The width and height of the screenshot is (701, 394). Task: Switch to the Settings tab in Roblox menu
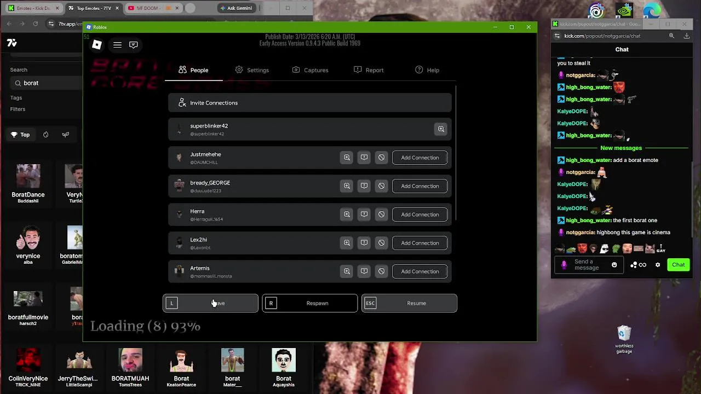252,70
